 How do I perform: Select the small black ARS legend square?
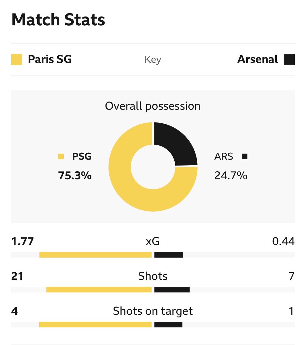pyautogui.click(x=244, y=156)
